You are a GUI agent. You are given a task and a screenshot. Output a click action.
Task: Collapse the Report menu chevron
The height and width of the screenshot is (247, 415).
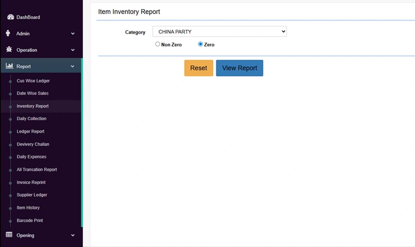pyautogui.click(x=73, y=67)
